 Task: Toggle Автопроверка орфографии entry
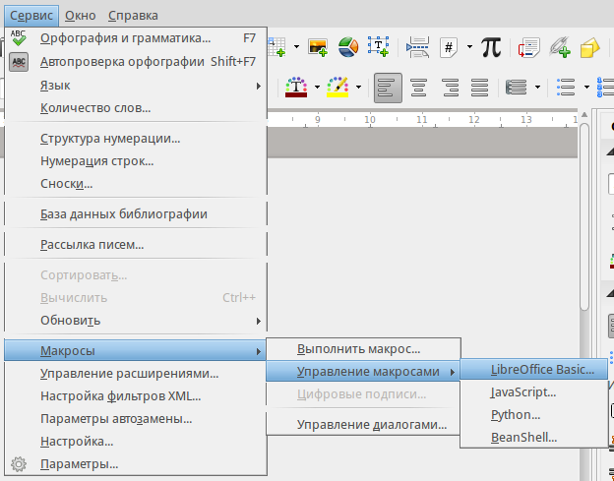pyautogui.click(x=136, y=62)
